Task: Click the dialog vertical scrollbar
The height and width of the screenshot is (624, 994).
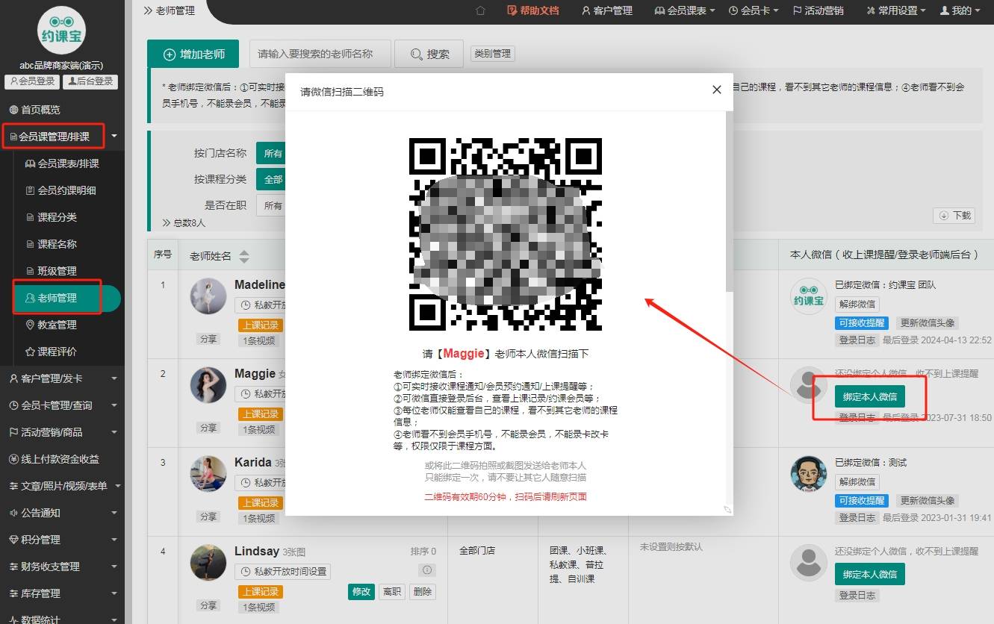Action: tap(730, 202)
